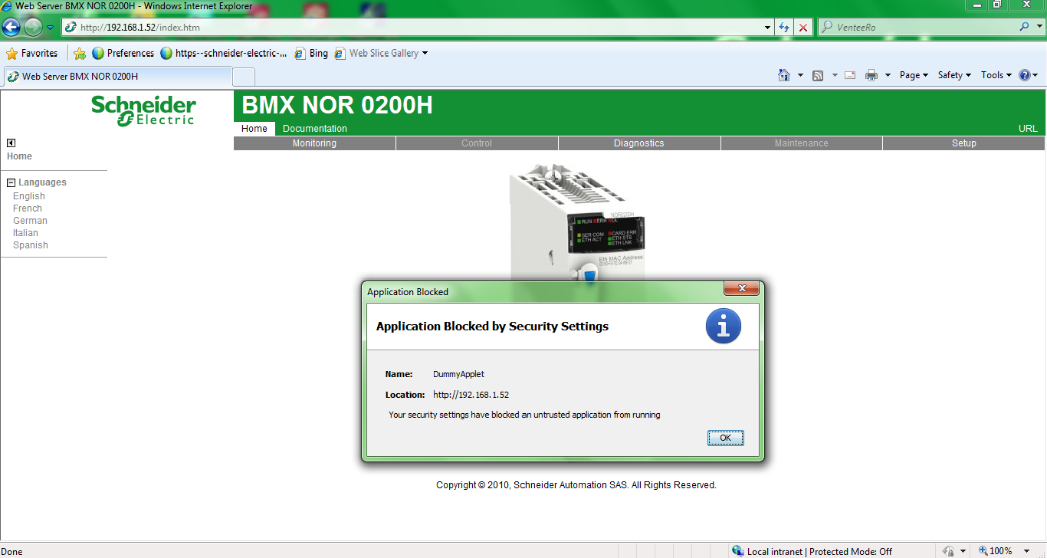1047x558 pixels.
Task: Select the Home tab in green header
Action: pyautogui.click(x=254, y=129)
